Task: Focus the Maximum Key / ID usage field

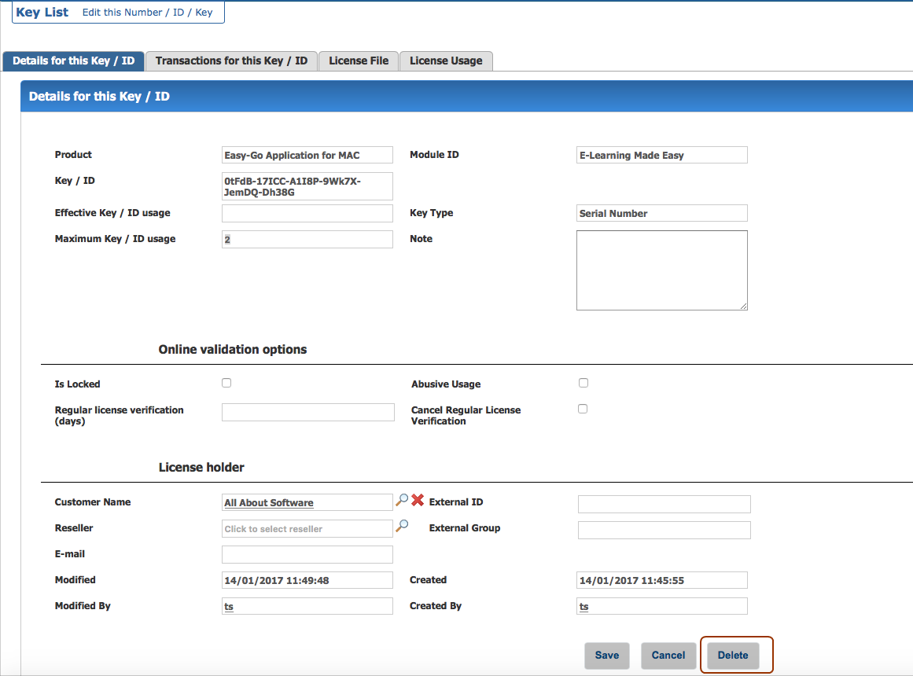Action: pyautogui.click(x=307, y=239)
